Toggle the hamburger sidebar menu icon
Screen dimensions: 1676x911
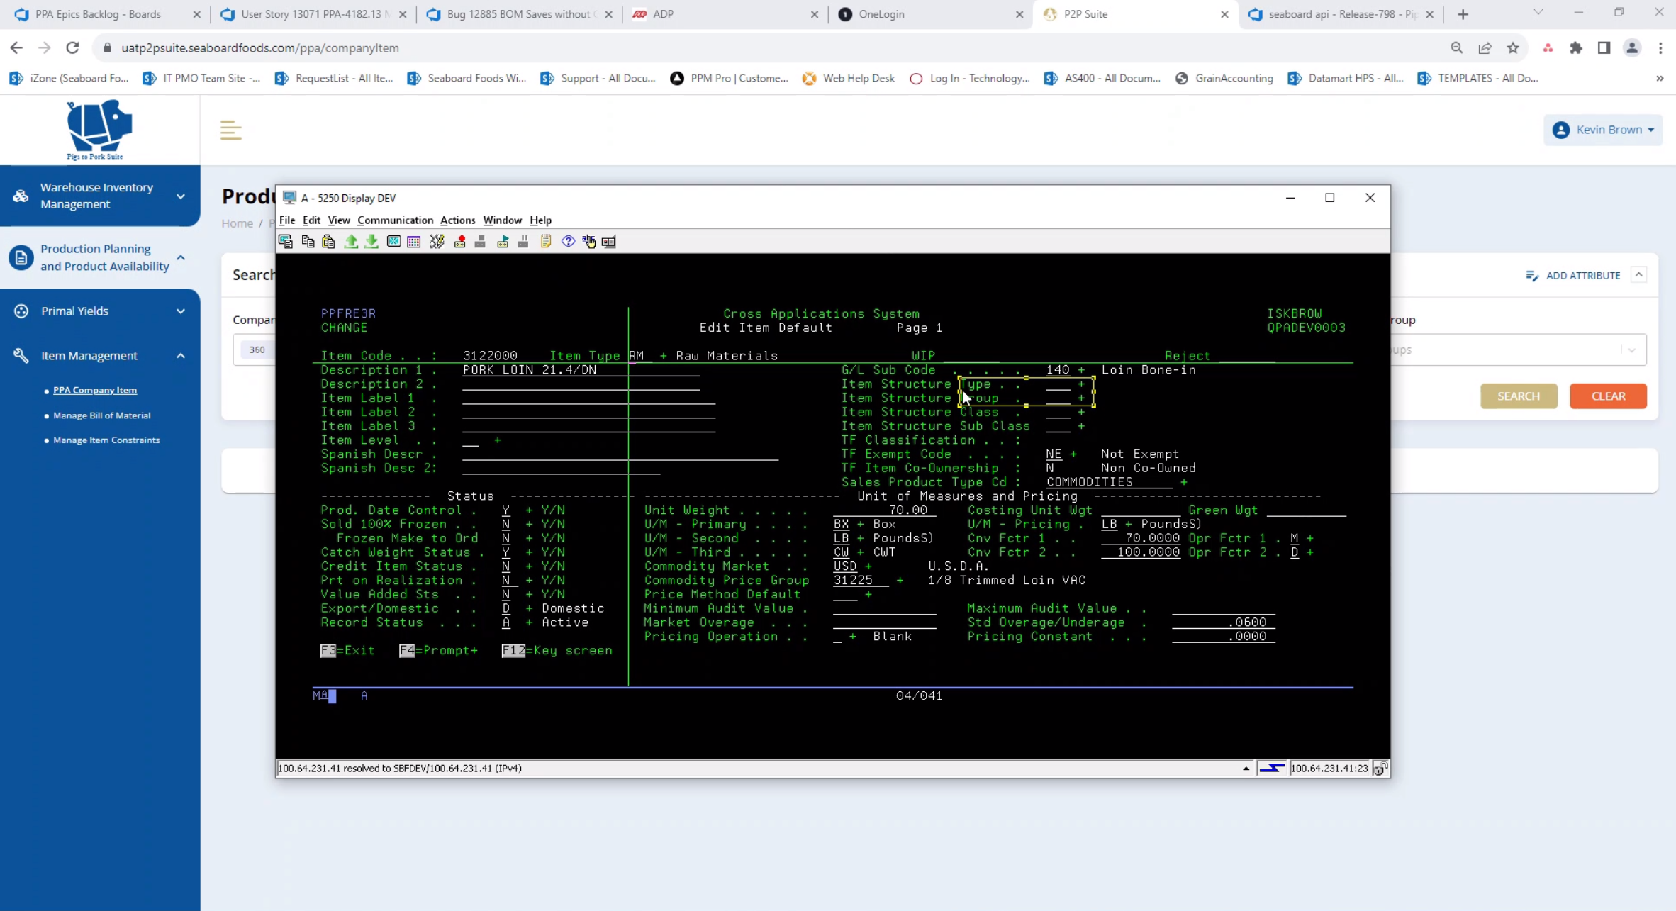230,130
